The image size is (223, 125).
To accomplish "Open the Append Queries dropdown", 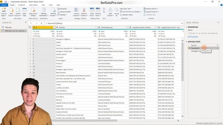I will 151,12.
